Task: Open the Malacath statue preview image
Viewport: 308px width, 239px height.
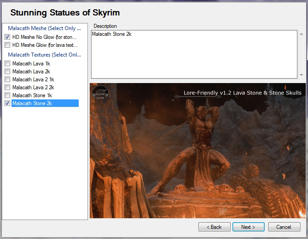Action: tap(198, 151)
